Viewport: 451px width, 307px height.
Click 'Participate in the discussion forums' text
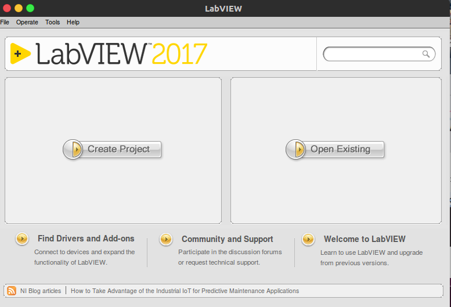[x=230, y=252]
